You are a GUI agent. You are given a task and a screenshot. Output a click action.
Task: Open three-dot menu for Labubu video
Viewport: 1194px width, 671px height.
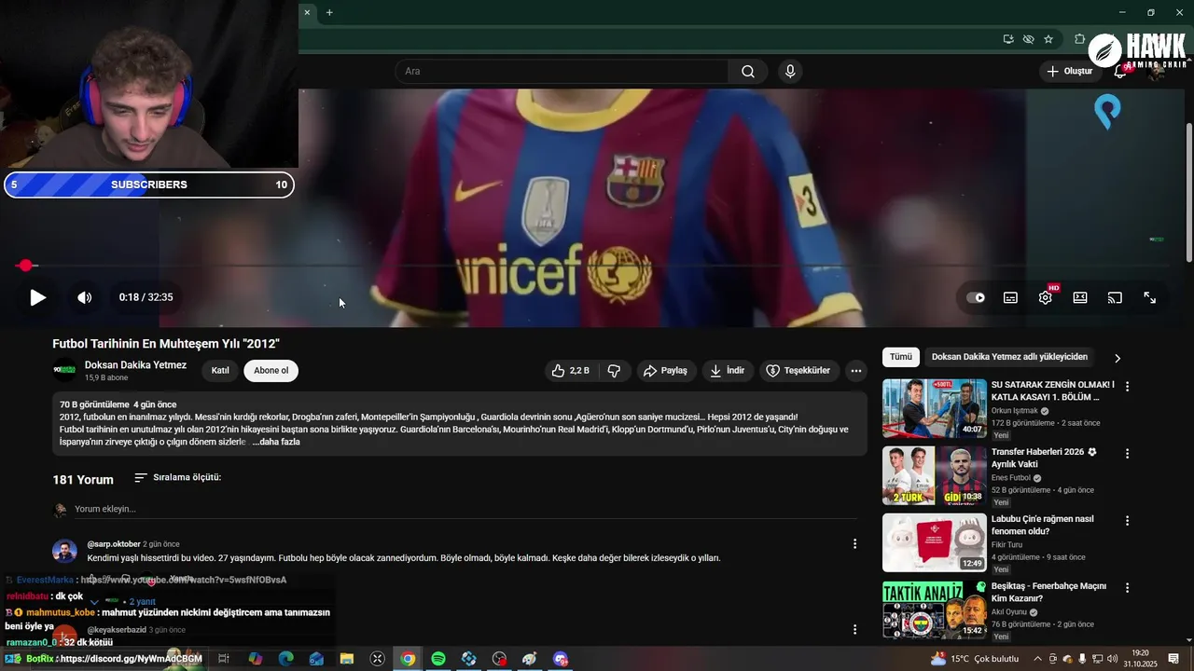pyautogui.click(x=1128, y=521)
